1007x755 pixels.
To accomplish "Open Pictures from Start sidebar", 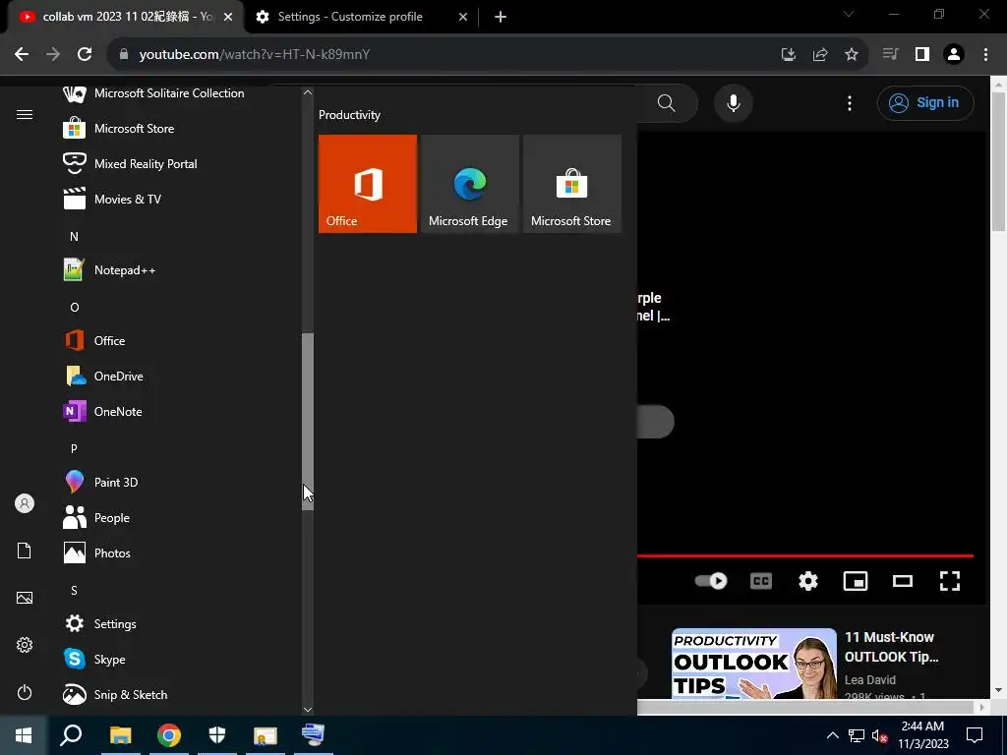I will [25, 598].
